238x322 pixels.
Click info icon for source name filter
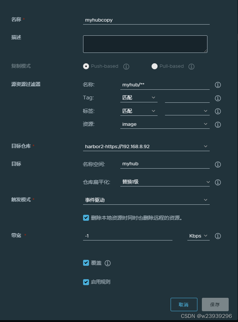[x=218, y=85]
